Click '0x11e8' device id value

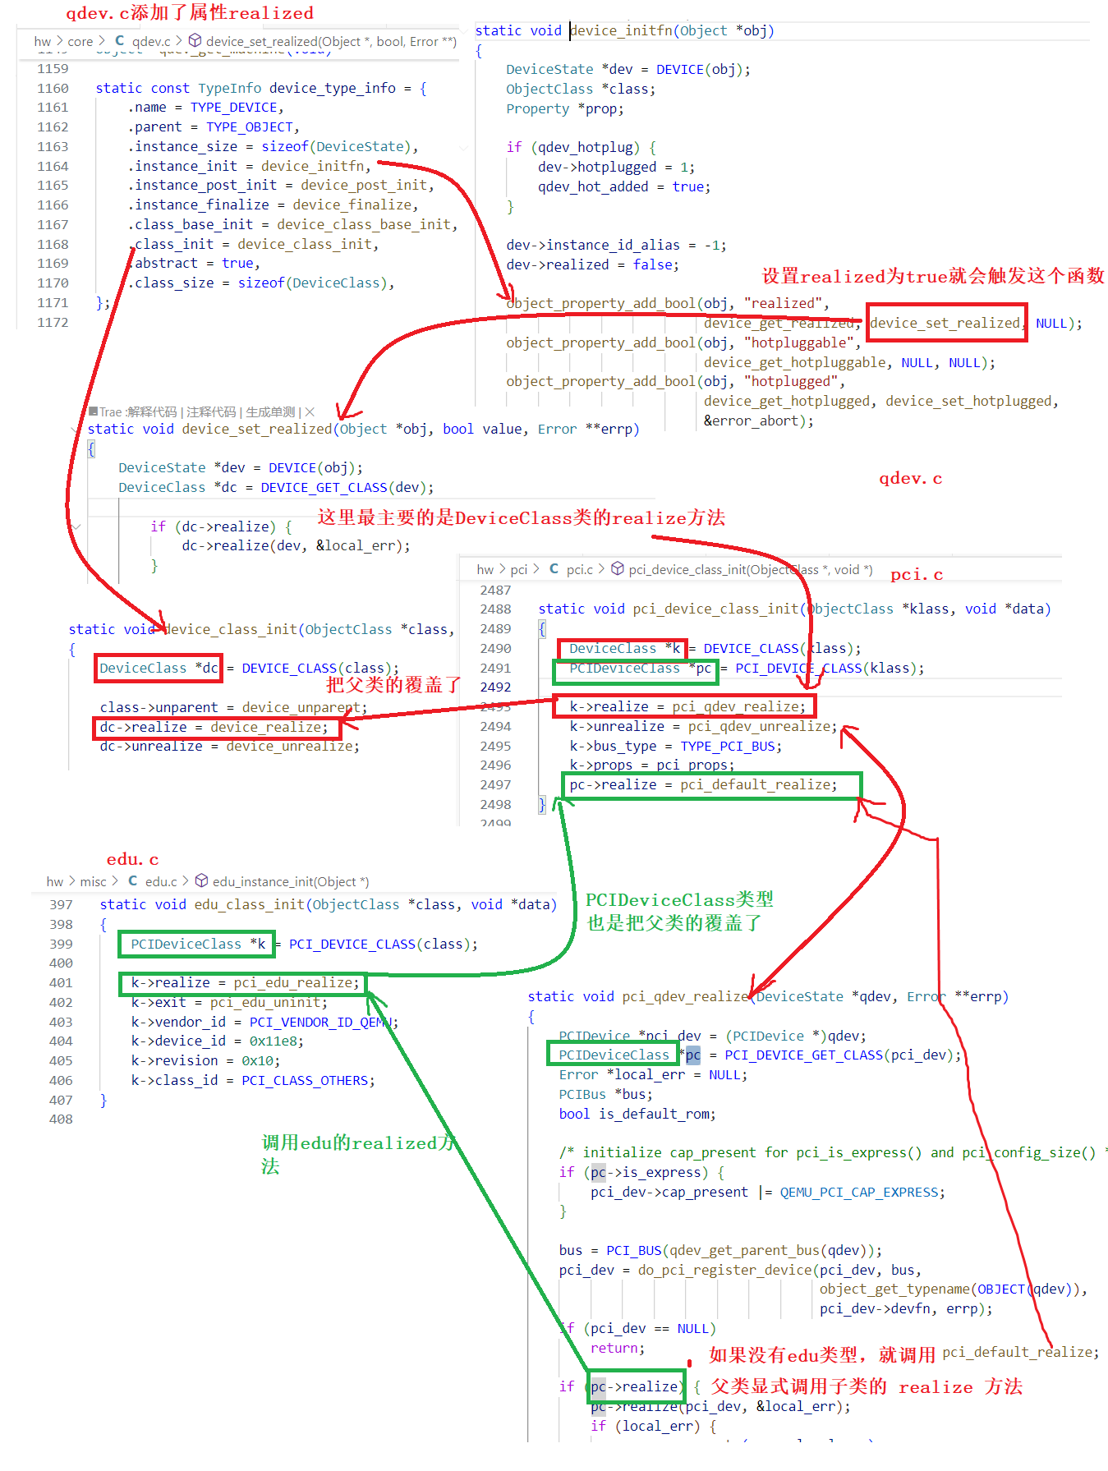[273, 1041]
